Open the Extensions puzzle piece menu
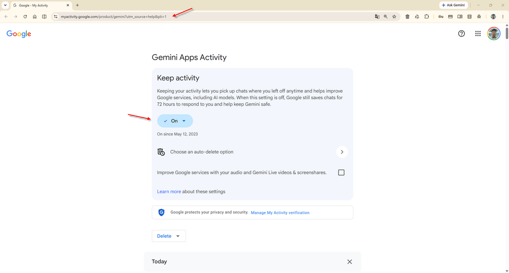Viewport: 509px width, 273px height. tap(426, 16)
